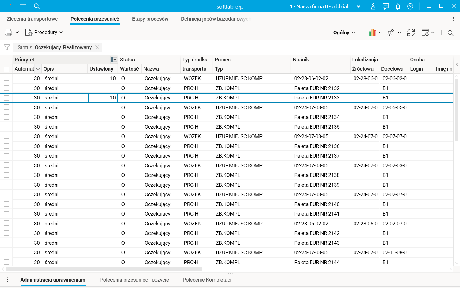Tick the checkbox for Paleta EUR NR 2132
Screen dimensions: 460x288
point(6,88)
